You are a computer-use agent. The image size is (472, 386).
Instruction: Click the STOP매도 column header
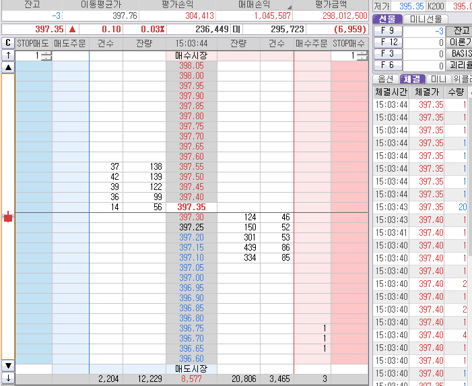tap(33, 43)
